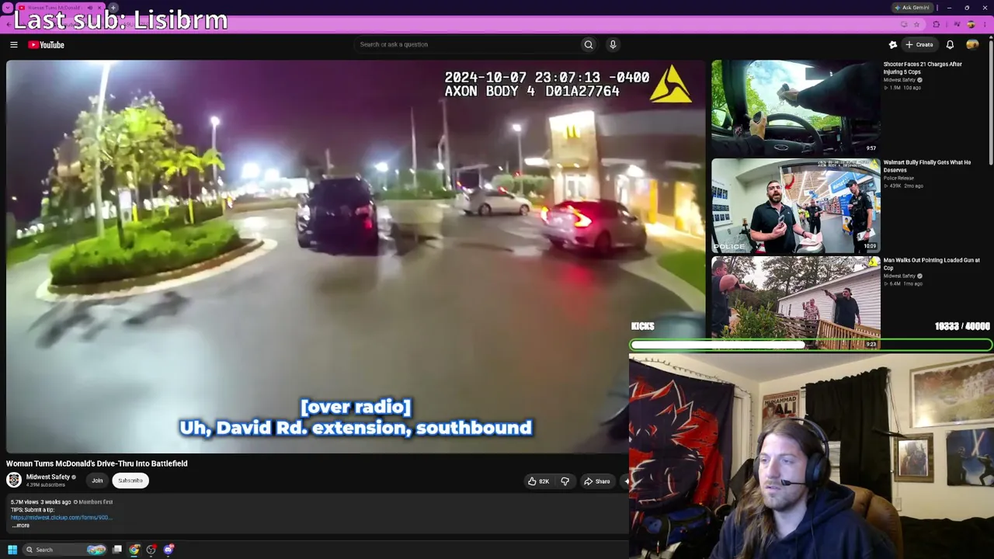Like the video with thumbs up
The image size is (994, 559).
point(537,481)
